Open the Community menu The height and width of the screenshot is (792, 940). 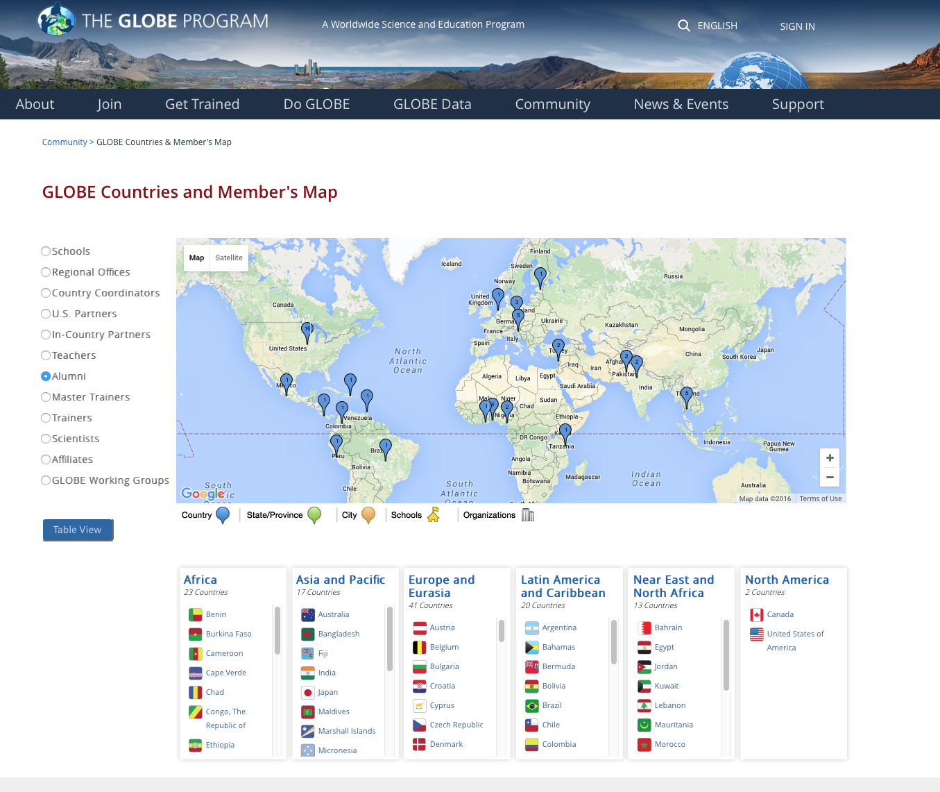[552, 104]
